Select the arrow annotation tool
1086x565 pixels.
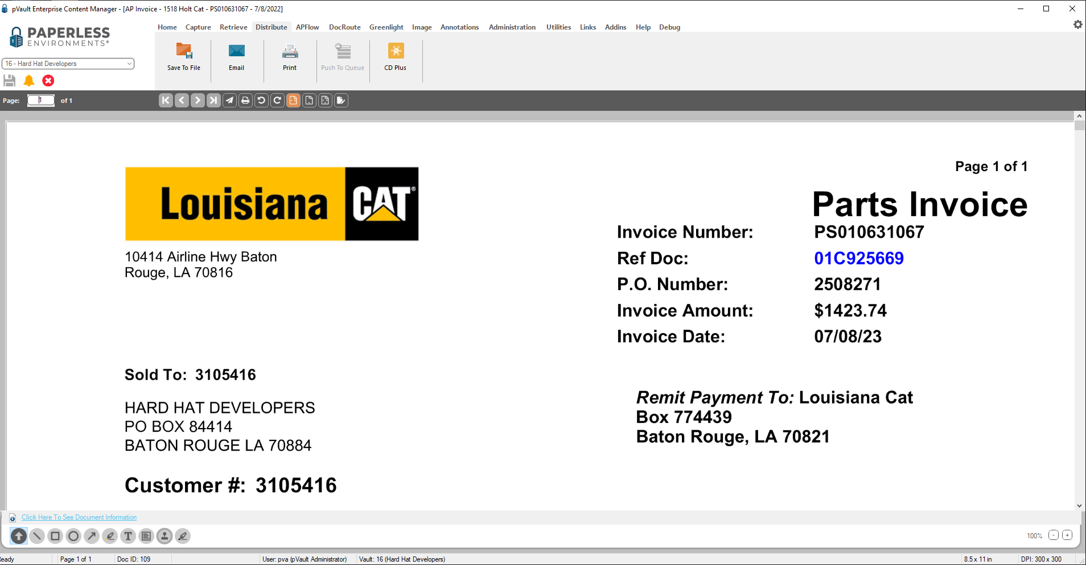pos(92,536)
